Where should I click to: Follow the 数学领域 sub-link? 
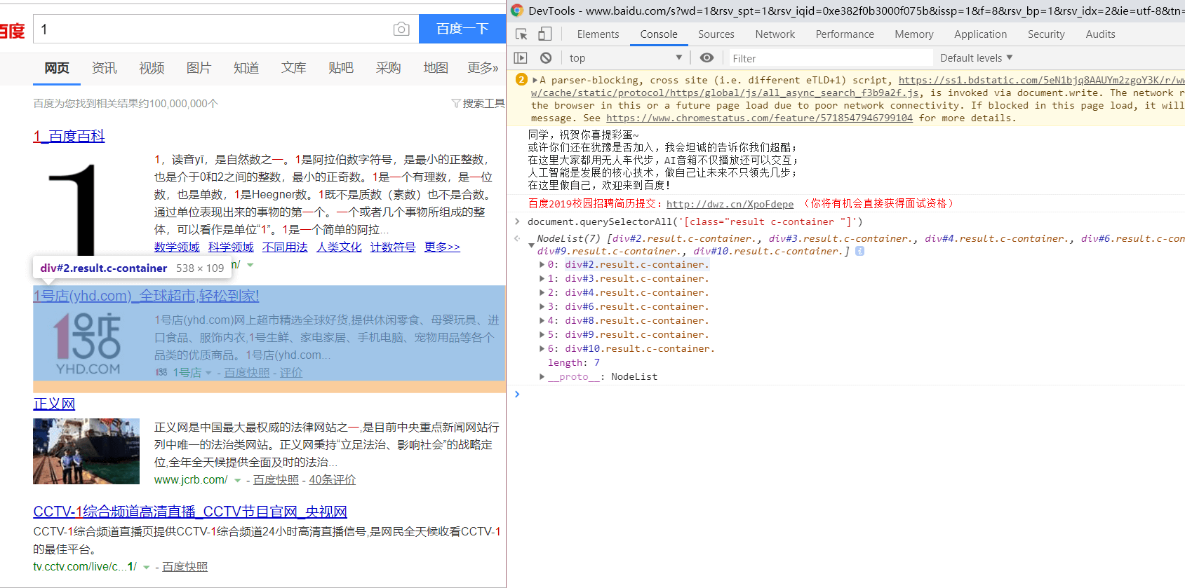pyautogui.click(x=177, y=247)
